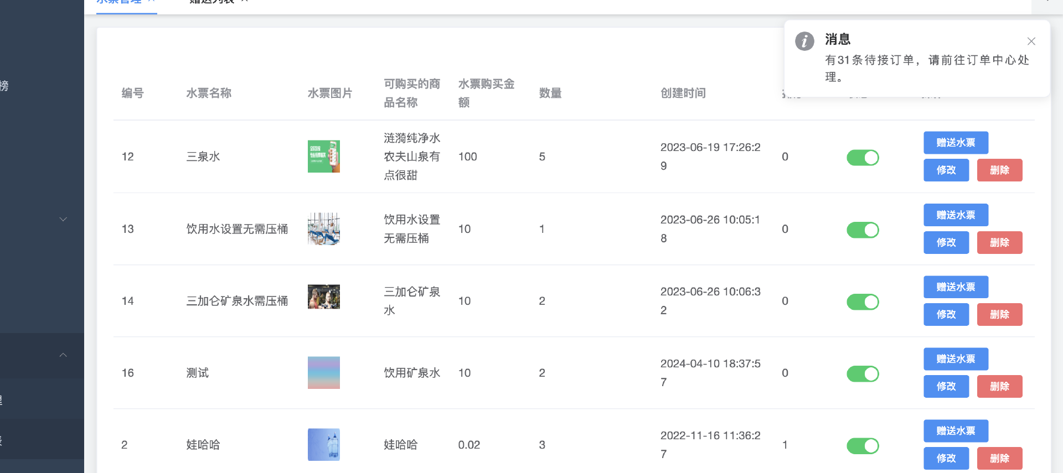Open the 饮用水设置无需压桶 ticket image thumbnail
The width and height of the screenshot is (1063, 473).
point(324,229)
